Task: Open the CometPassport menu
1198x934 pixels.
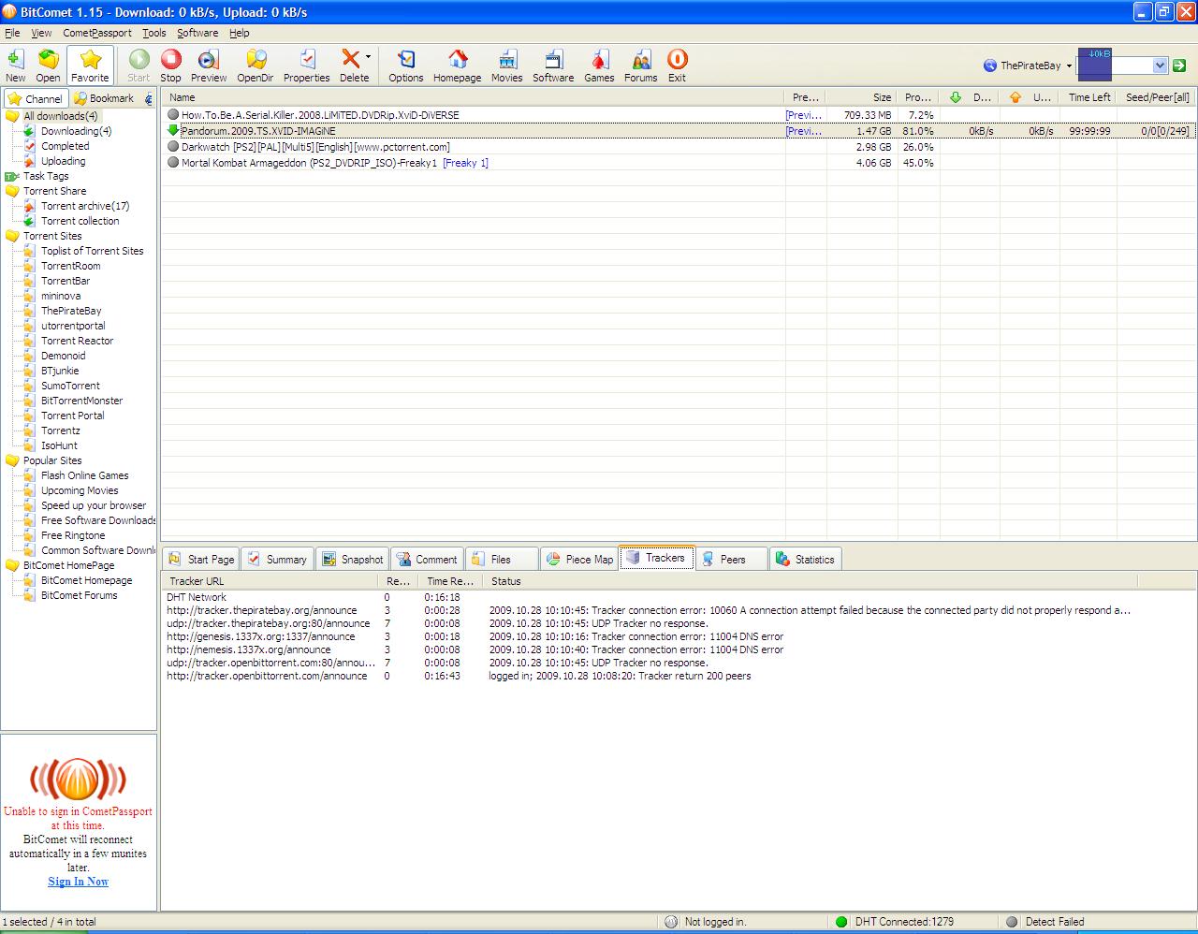Action: point(97,33)
